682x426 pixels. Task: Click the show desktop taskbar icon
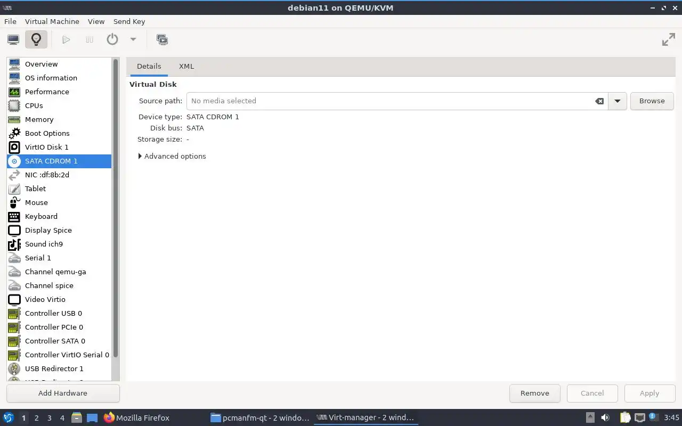(92, 417)
